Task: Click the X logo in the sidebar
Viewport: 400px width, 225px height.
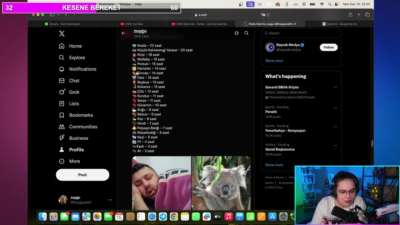Action: tap(62, 33)
